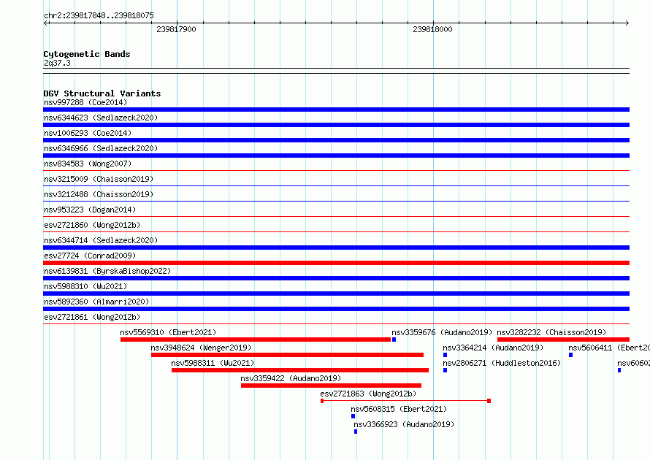This screenshot has height=460, width=650.
Task: Open nsv5988311 (Wu2021) label
Action: pyautogui.click(x=213, y=363)
